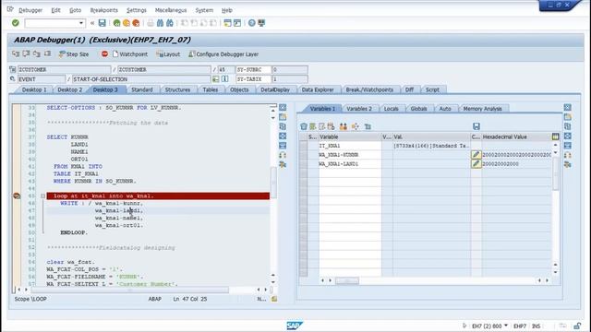The width and height of the screenshot is (591, 332).
Task: Click the variables table horizontal scrollbar thumb
Action: click(x=347, y=280)
